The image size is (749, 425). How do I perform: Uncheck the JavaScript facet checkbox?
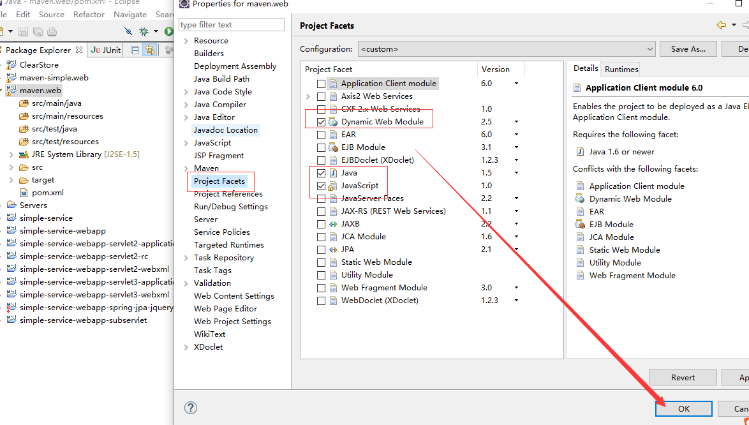pyautogui.click(x=321, y=186)
